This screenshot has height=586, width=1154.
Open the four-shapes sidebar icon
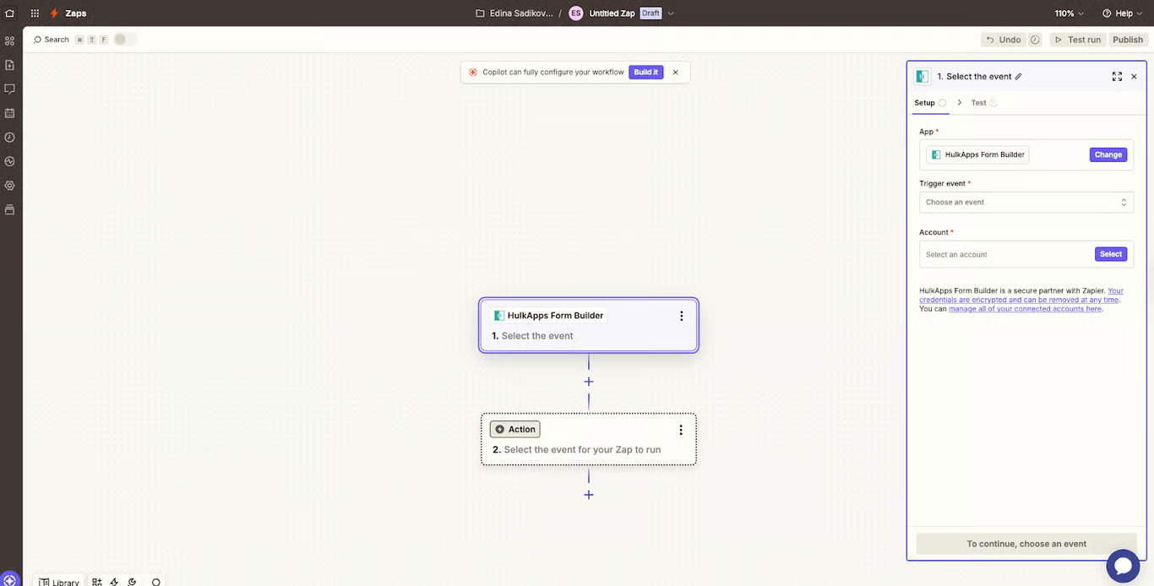coord(9,41)
